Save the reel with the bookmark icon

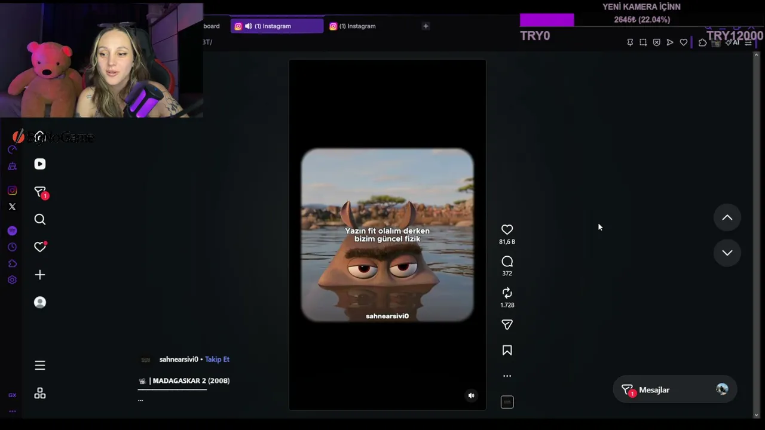pyautogui.click(x=507, y=351)
